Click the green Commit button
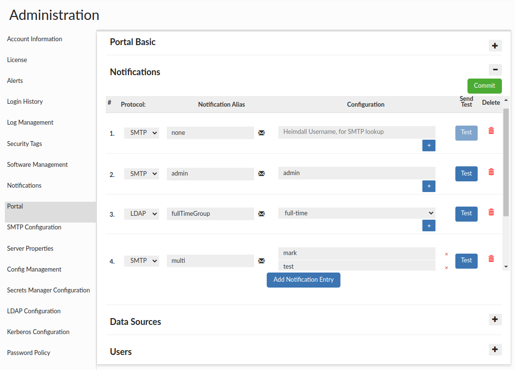This screenshot has width=515, height=370. point(484,86)
